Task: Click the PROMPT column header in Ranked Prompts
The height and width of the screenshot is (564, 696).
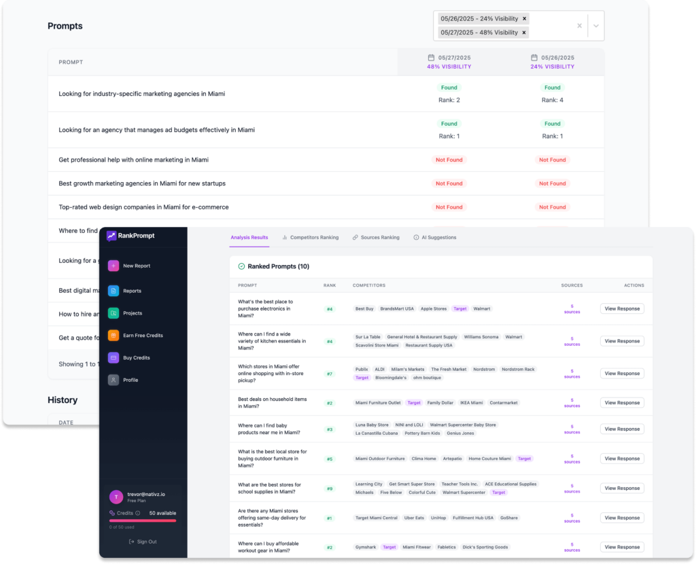Action: [247, 285]
